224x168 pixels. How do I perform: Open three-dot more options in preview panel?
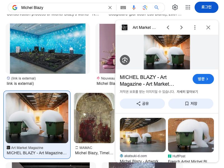click(x=195, y=27)
